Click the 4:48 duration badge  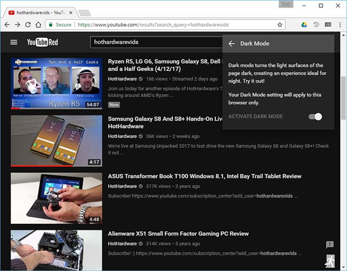tap(94, 219)
